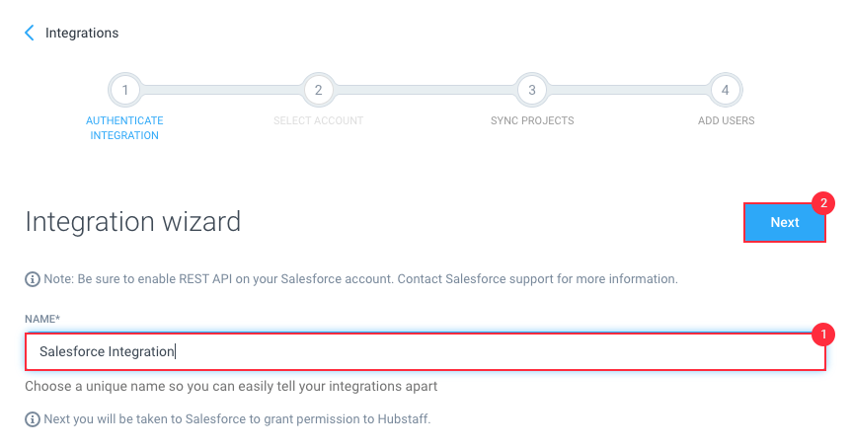This screenshot has width=851, height=448.
Task: Select step 1 circle in the wizard
Action: coord(124,90)
